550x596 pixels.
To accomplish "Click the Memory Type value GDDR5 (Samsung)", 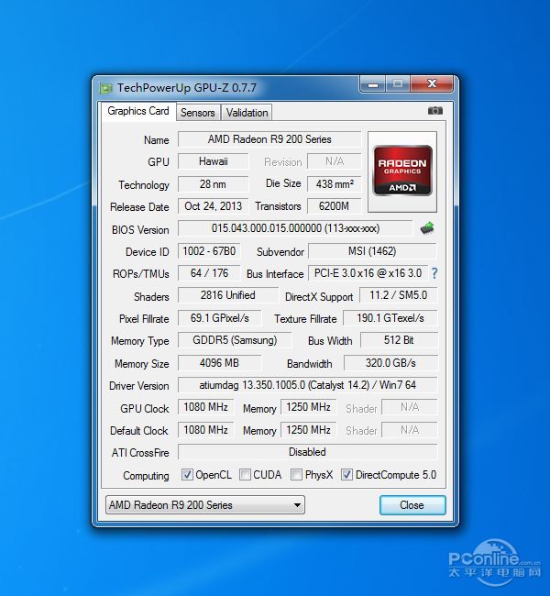I will (235, 340).
